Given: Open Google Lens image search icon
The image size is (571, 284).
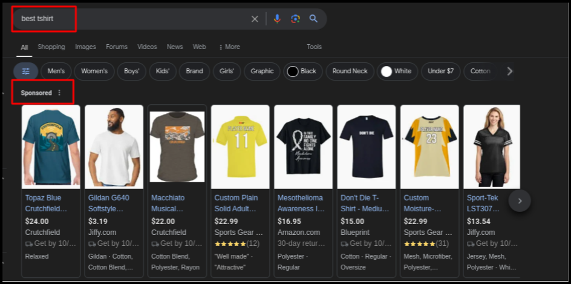Looking at the screenshot, I should [x=295, y=19].
